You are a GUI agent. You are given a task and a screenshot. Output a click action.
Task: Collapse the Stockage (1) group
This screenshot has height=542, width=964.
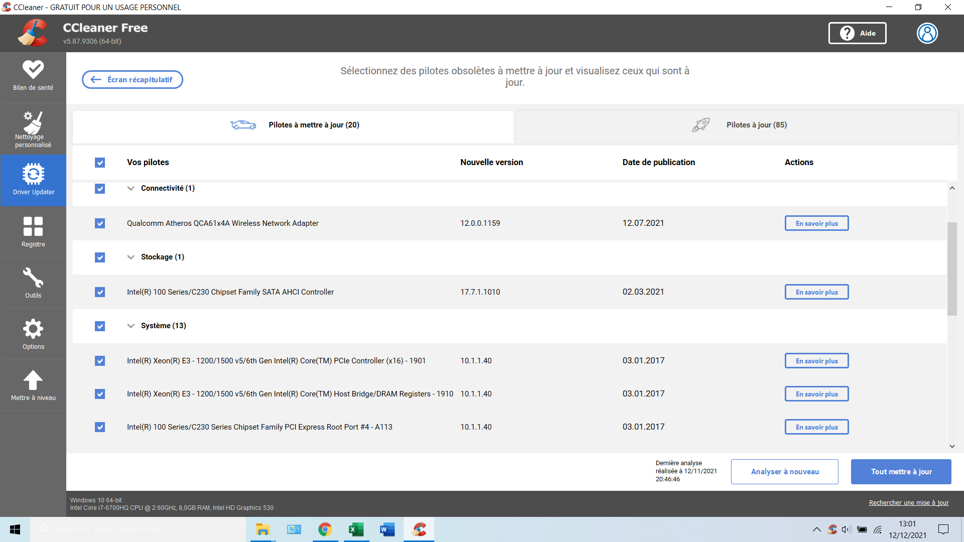(x=131, y=257)
